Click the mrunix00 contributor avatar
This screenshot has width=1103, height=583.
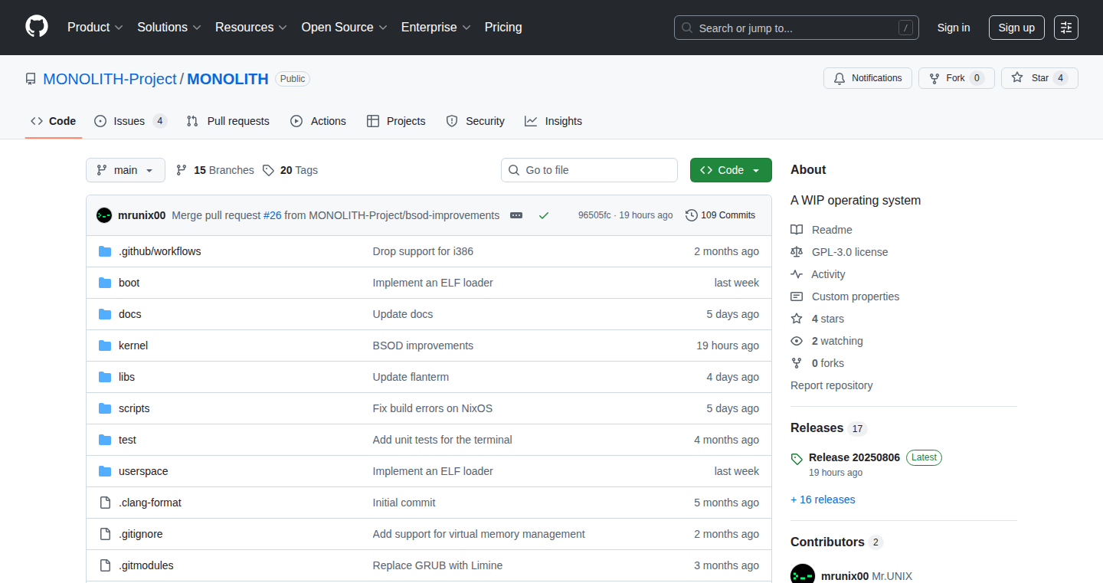point(803,575)
